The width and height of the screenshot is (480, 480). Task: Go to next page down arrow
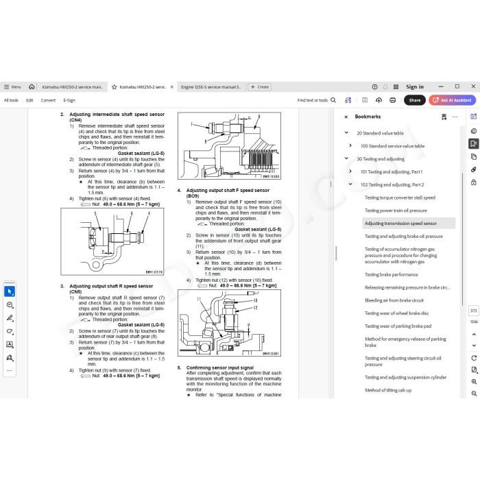(474, 346)
